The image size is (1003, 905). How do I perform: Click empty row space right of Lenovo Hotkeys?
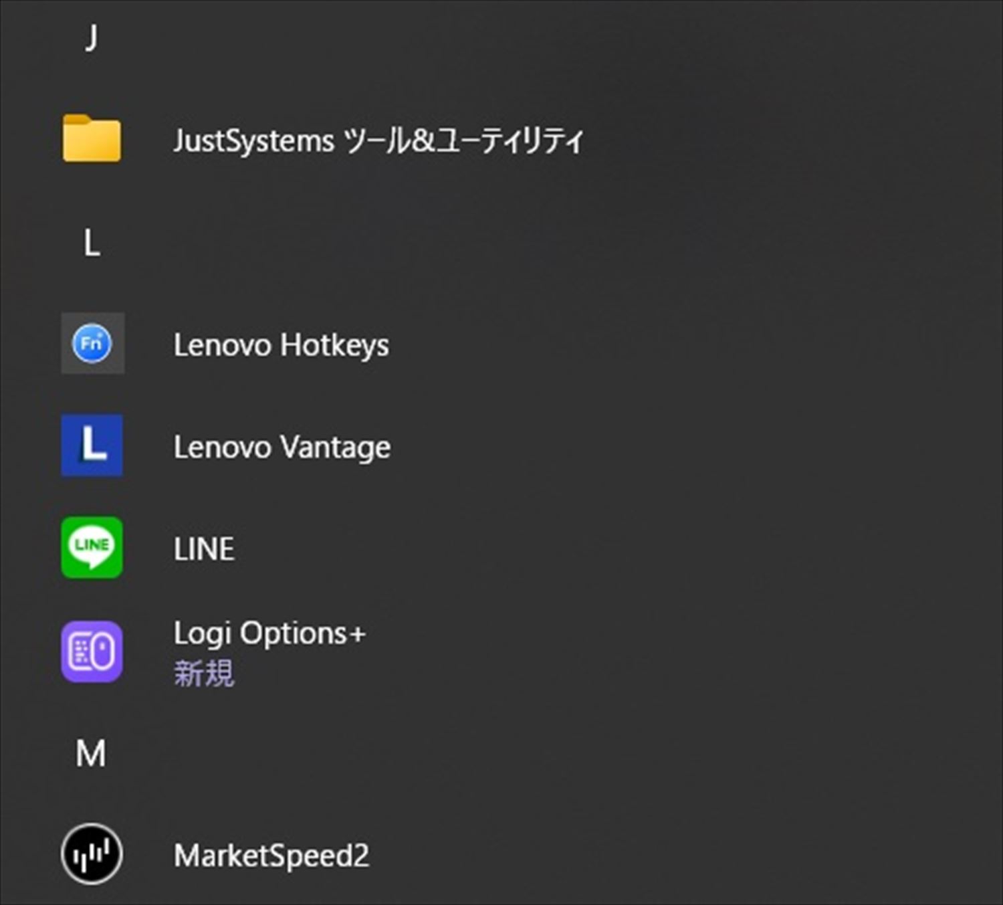669,344
